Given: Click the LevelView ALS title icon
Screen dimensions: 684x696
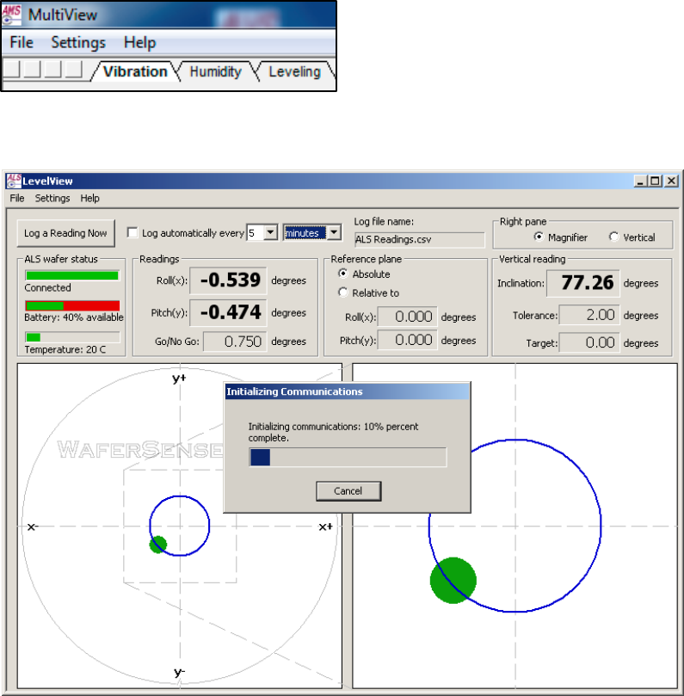Looking at the screenshot, I should coord(14,181).
